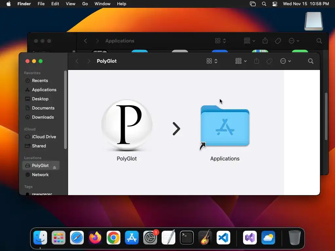This screenshot has height=251, width=335.
Task: Click the PolyGlot label under app icon
Action: pos(127,159)
